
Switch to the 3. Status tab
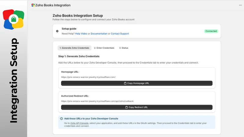[x=124, y=48]
